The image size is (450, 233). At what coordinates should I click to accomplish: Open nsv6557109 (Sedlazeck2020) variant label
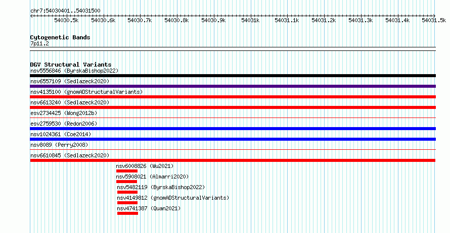(x=70, y=81)
